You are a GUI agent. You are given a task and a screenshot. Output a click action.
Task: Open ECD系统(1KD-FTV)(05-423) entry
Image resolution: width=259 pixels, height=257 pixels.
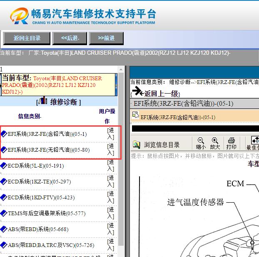pos(41,198)
